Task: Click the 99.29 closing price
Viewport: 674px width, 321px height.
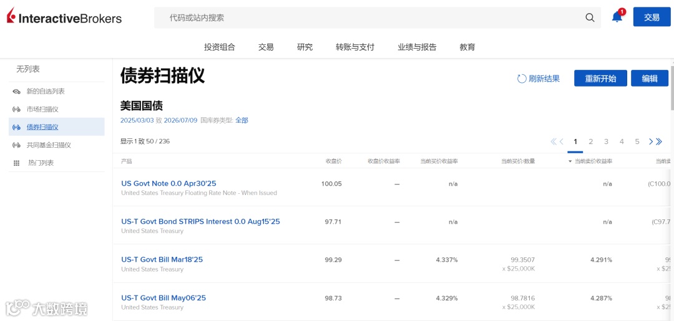Action: tap(333, 260)
